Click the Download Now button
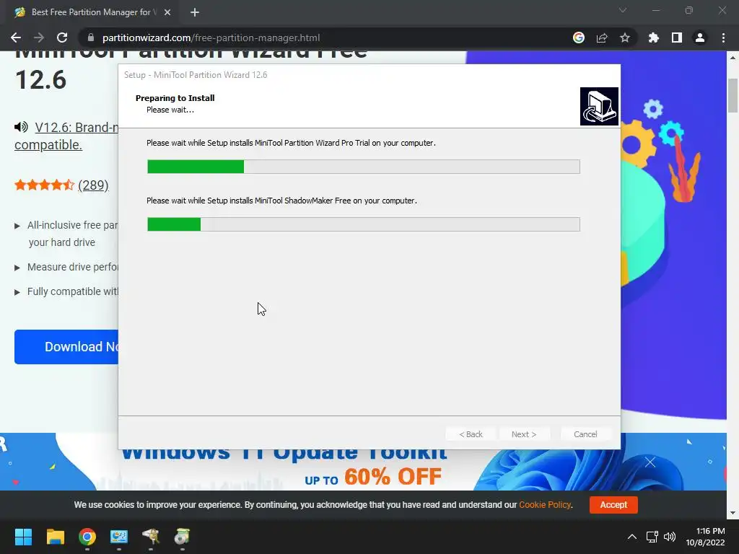 [x=66, y=347]
